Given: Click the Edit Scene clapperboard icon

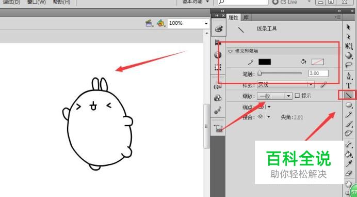Looking at the screenshot, I should (149, 23).
